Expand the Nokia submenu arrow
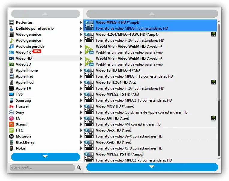Image resolution: width=229 pixels, height=181 pixels. point(81,148)
